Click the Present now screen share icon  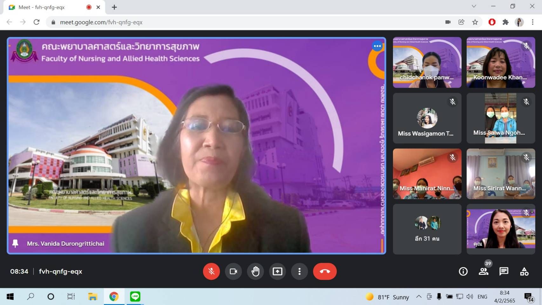pos(277,271)
